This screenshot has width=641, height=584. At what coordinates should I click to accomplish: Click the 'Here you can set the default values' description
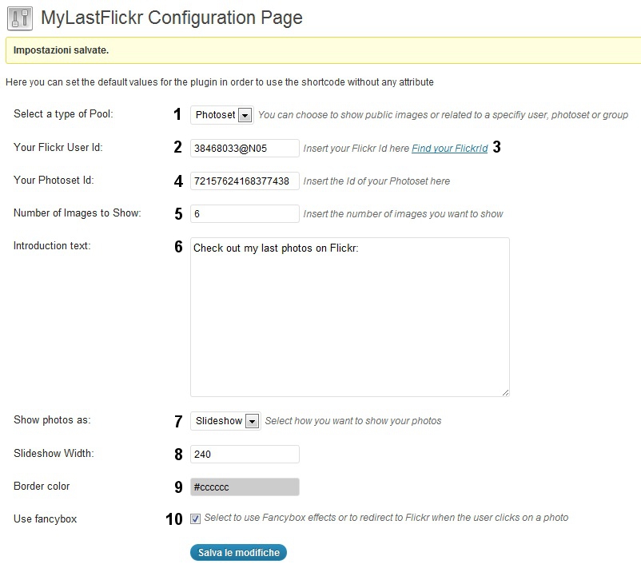pos(220,82)
